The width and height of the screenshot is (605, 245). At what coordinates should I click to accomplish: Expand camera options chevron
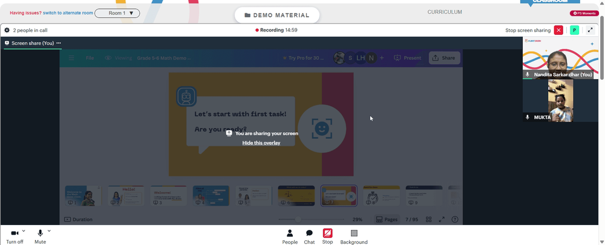pyautogui.click(x=24, y=231)
